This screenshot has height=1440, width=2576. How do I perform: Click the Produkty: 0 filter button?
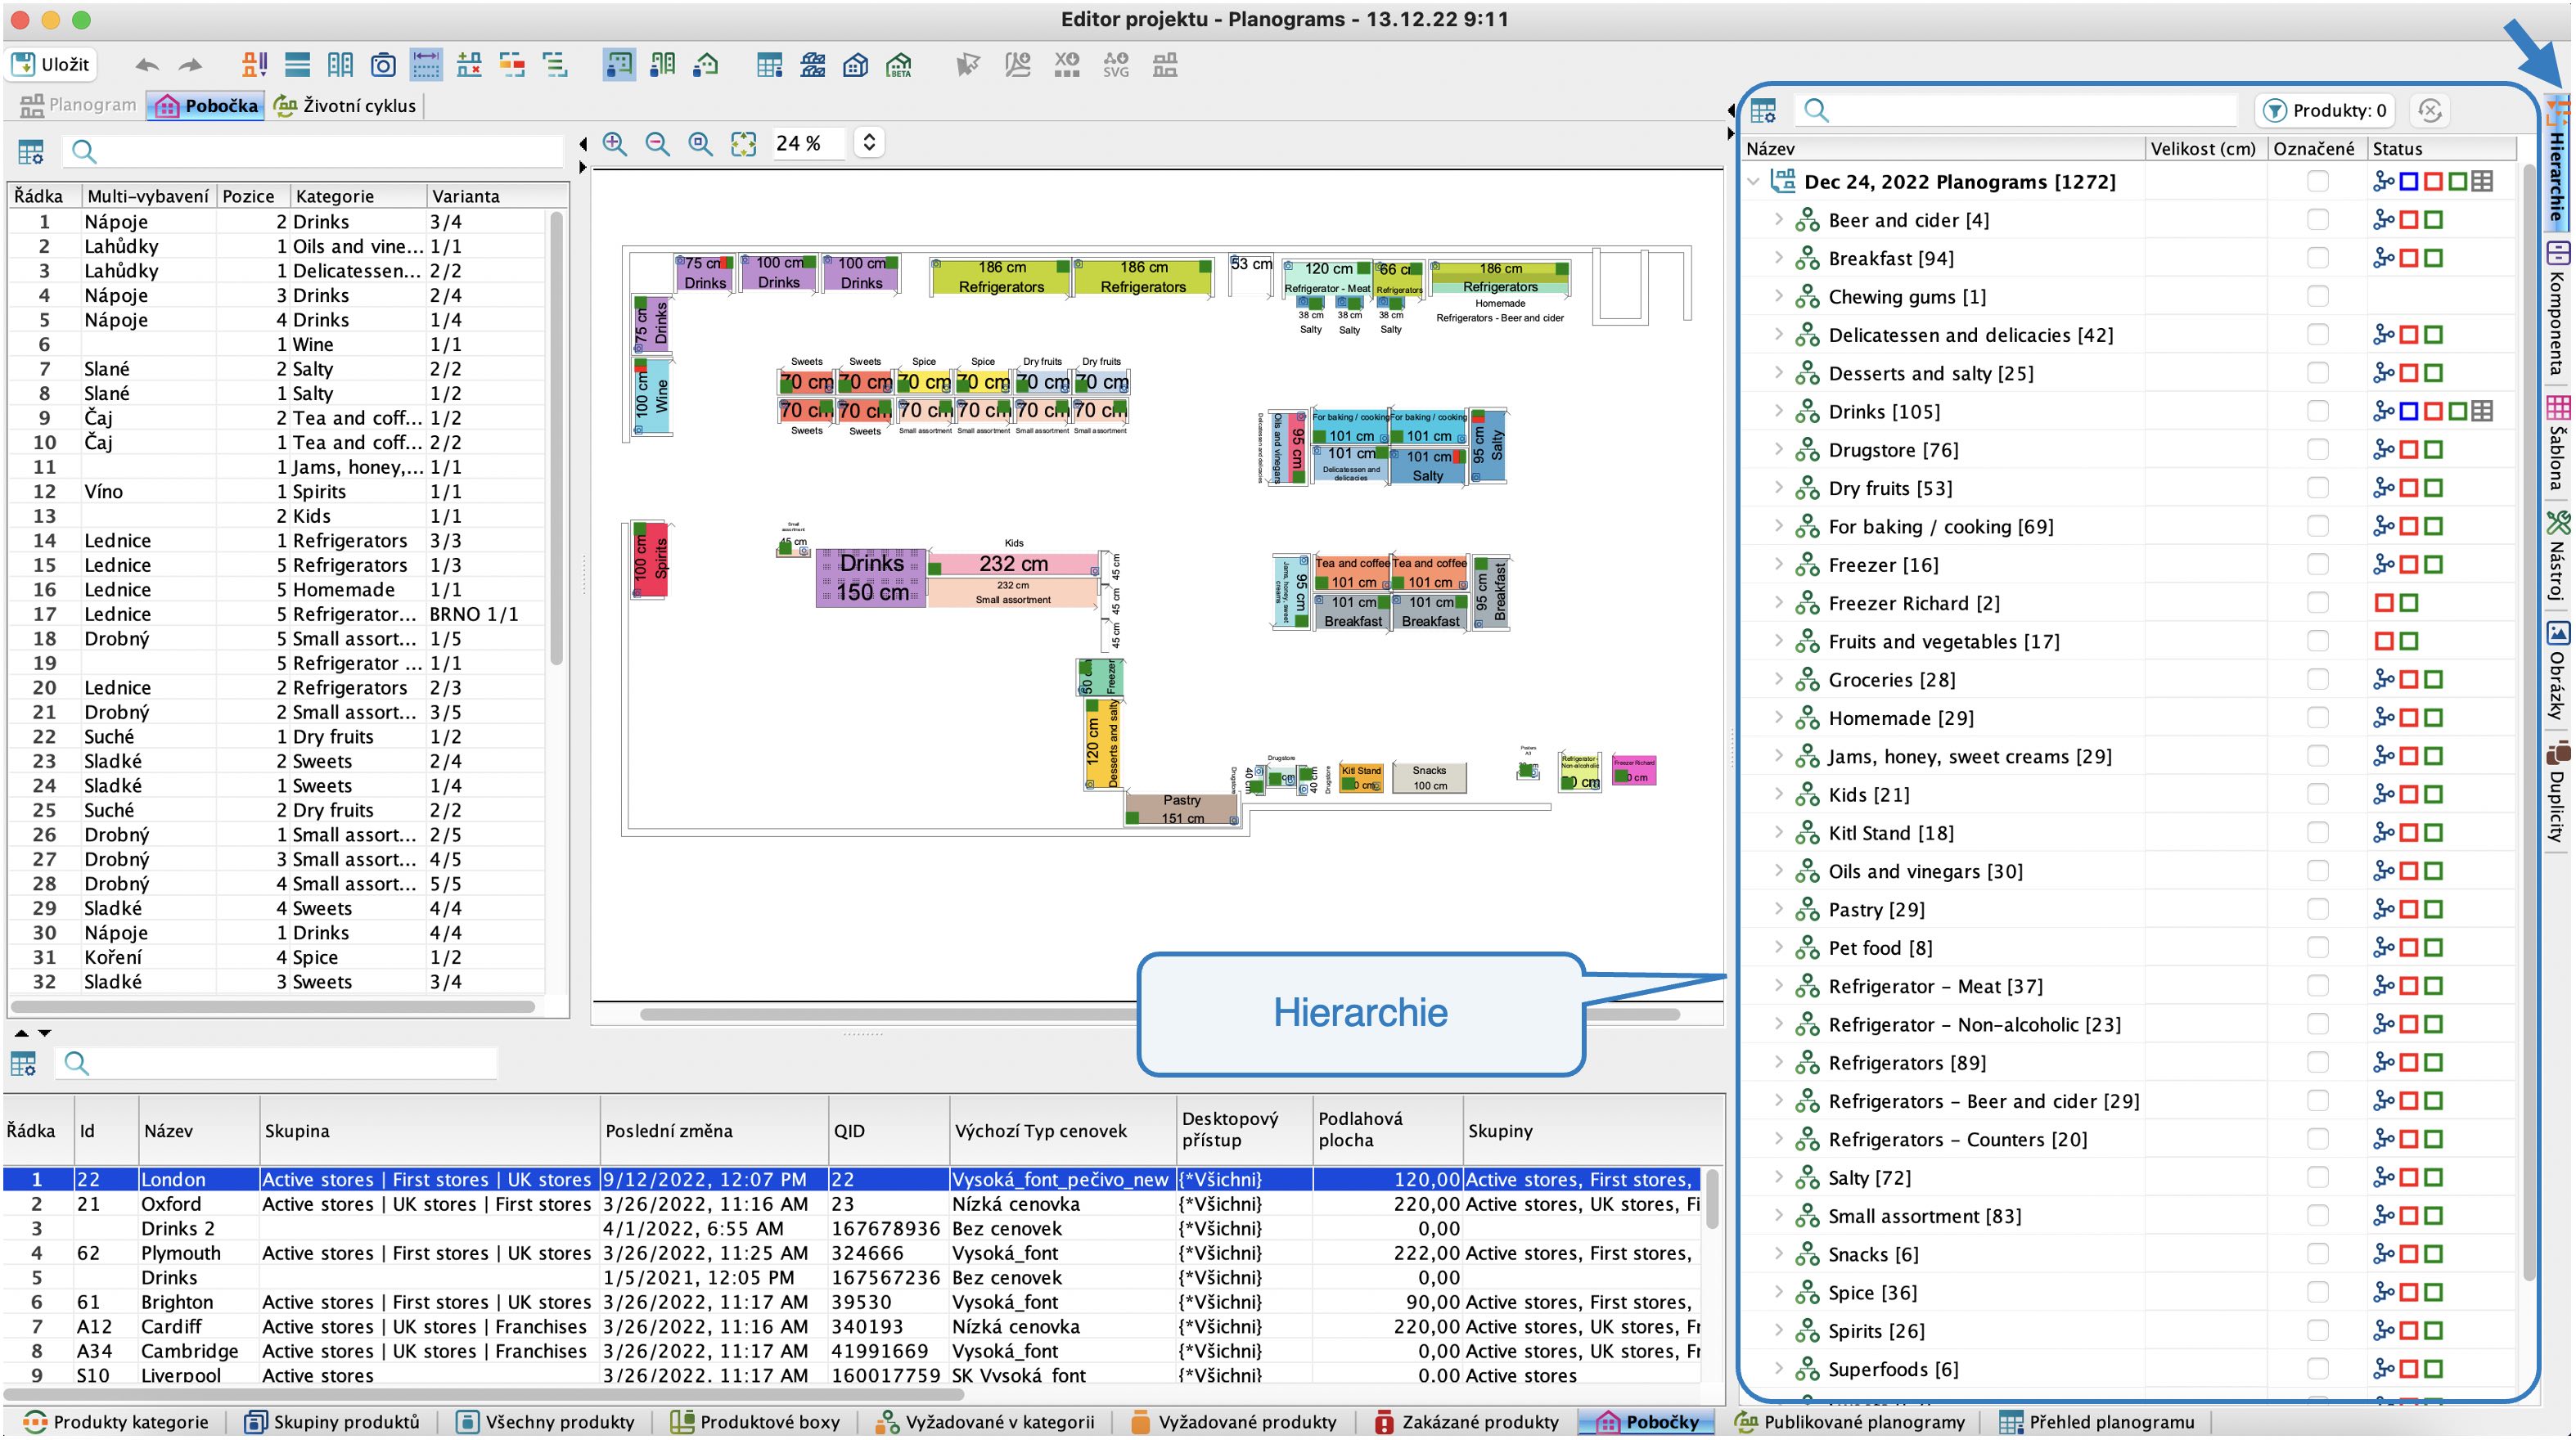(x=2324, y=111)
